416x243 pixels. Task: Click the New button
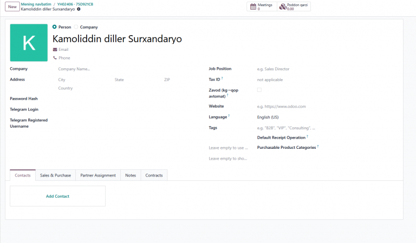tap(12, 6)
